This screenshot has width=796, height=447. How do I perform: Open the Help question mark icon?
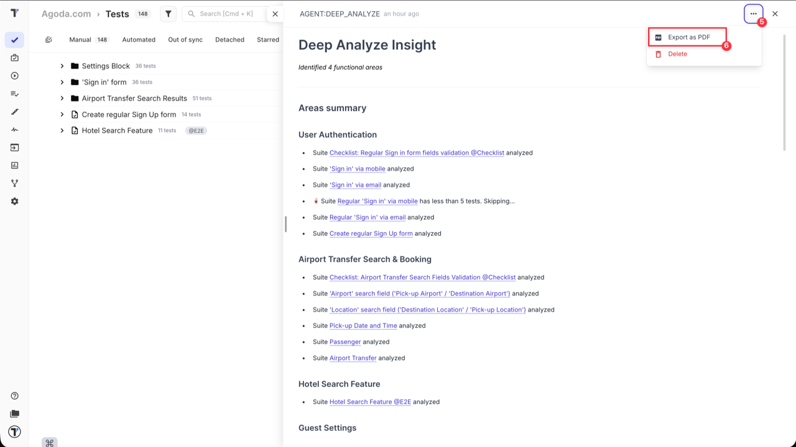click(x=14, y=395)
